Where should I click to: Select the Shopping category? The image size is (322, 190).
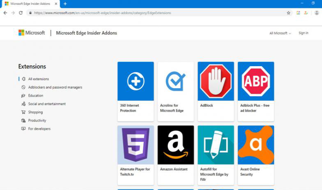35,112
